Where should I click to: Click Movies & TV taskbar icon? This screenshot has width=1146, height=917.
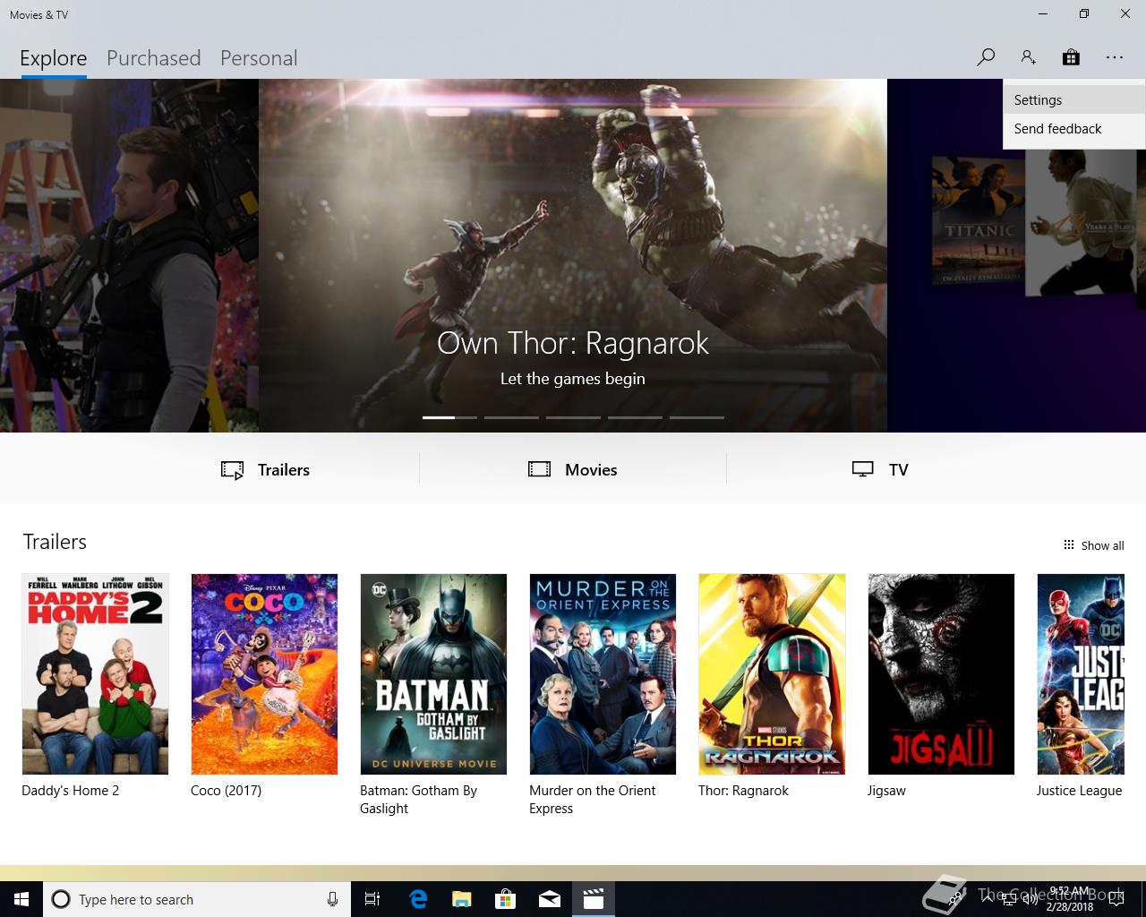tap(594, 899)
